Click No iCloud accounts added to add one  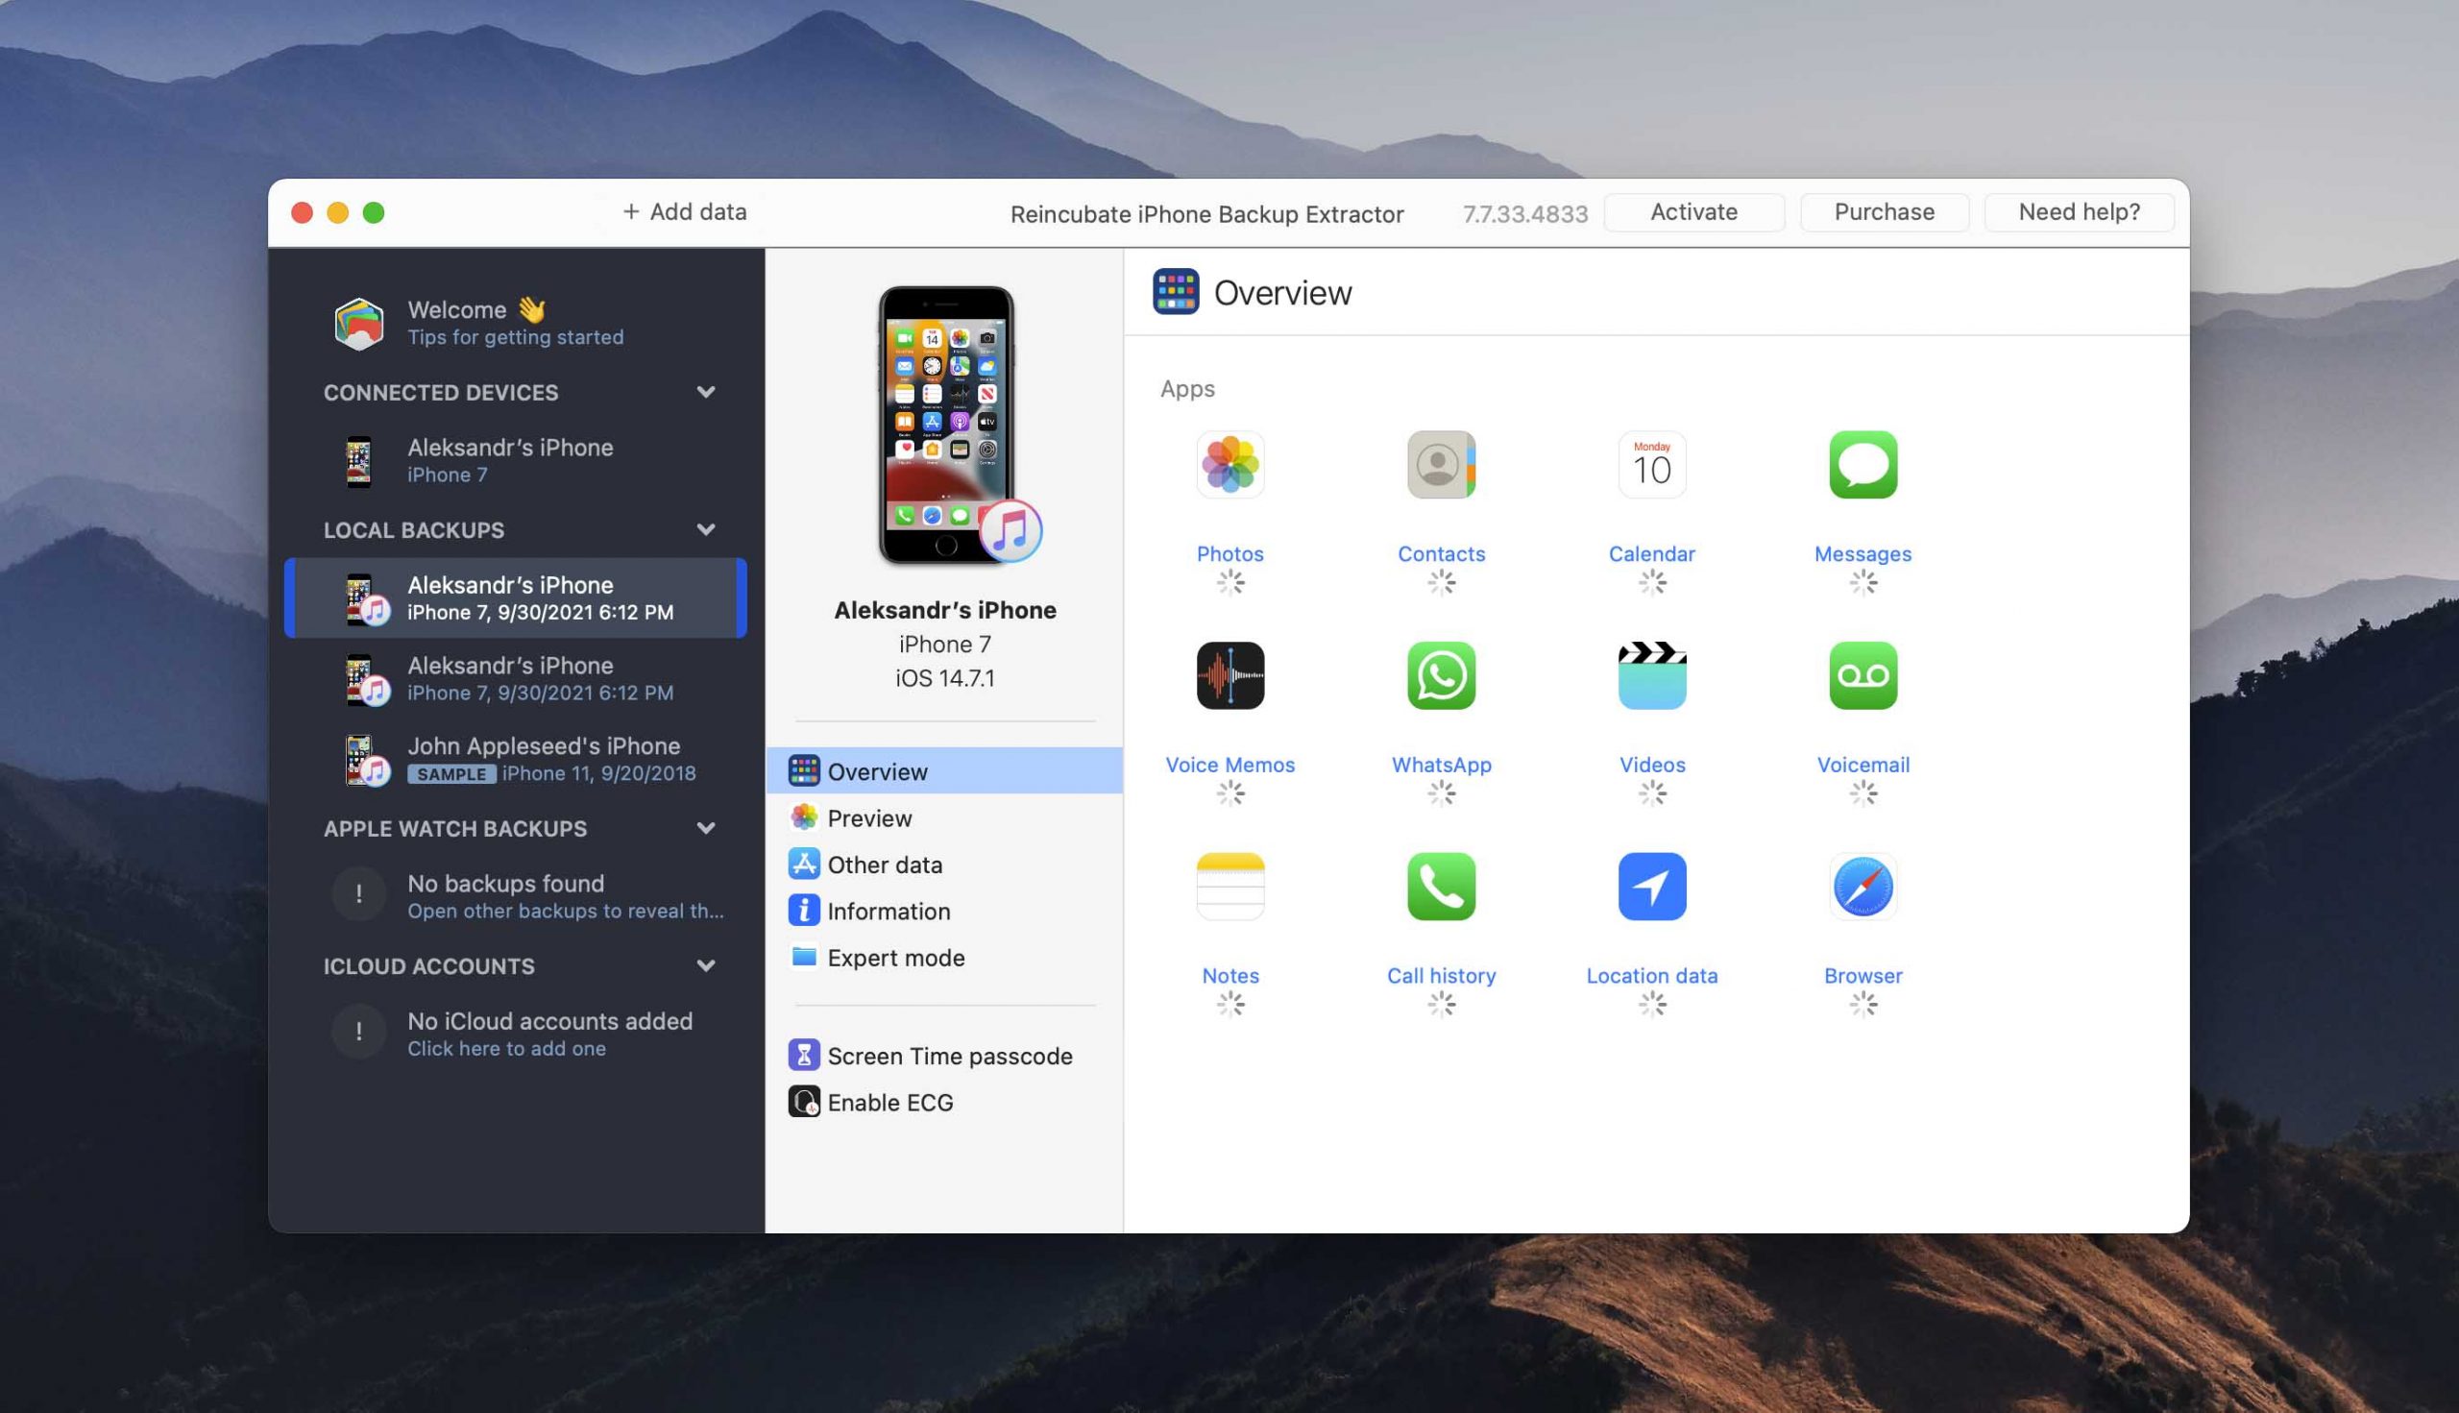pos(515,1033)
